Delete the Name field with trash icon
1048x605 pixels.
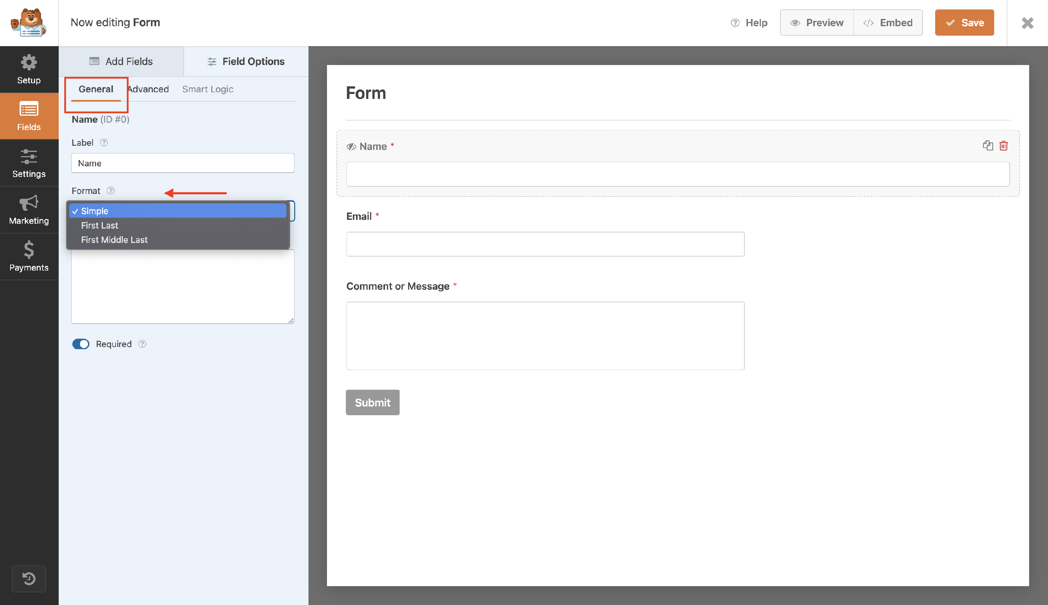[x=1003, y=145]
